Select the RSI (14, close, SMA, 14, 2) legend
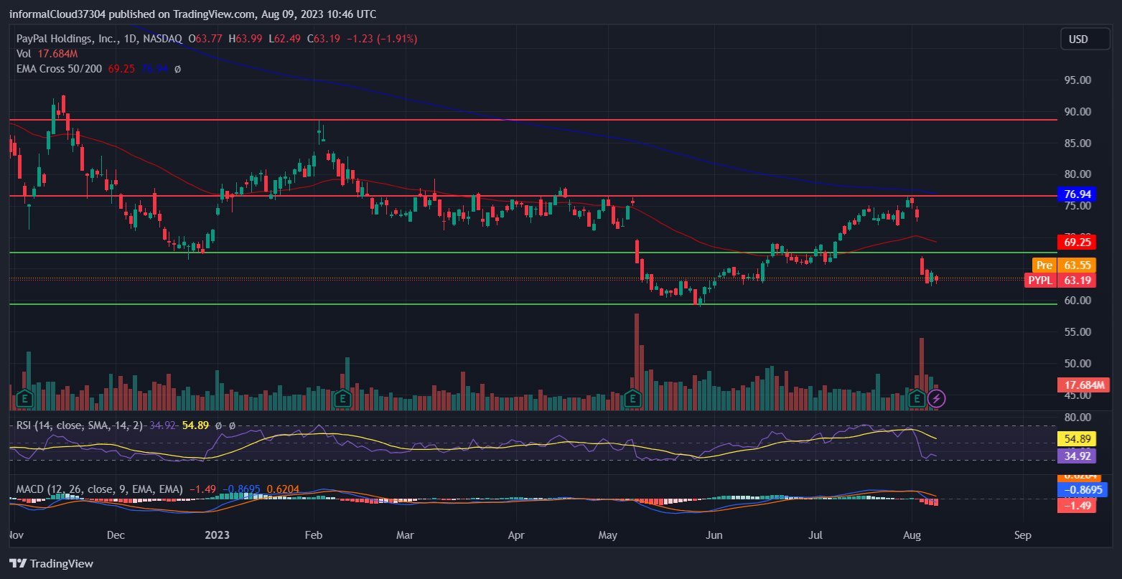This screenshot has width=1122, height=579. pyautogui.click(x=81, y=425)
